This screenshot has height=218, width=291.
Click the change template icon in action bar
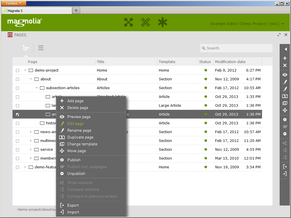[285, 103]
